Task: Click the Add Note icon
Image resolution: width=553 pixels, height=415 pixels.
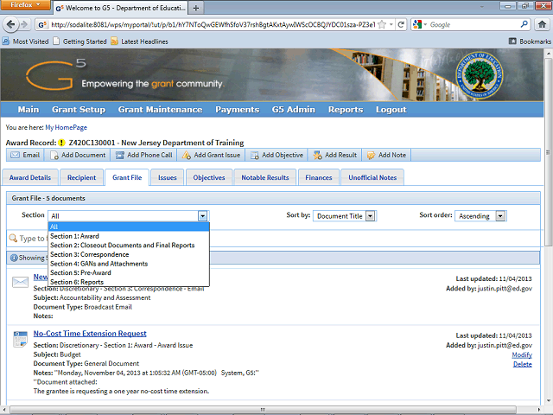Action: click(x=371, y=155)
